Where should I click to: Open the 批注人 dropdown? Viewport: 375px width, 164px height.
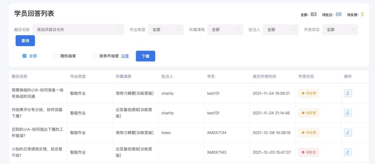[x=281, y=29]
